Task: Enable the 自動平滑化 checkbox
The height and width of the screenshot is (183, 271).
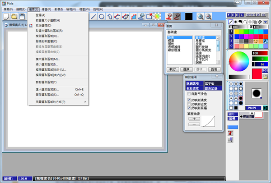Action: point(189,94)
